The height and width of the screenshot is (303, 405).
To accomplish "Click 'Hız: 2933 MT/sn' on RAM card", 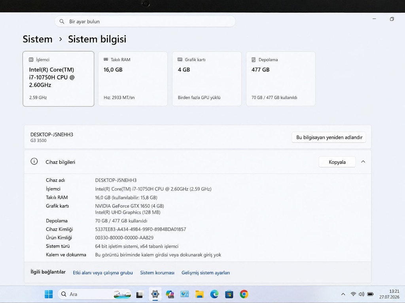I will [x=119, y=97].
